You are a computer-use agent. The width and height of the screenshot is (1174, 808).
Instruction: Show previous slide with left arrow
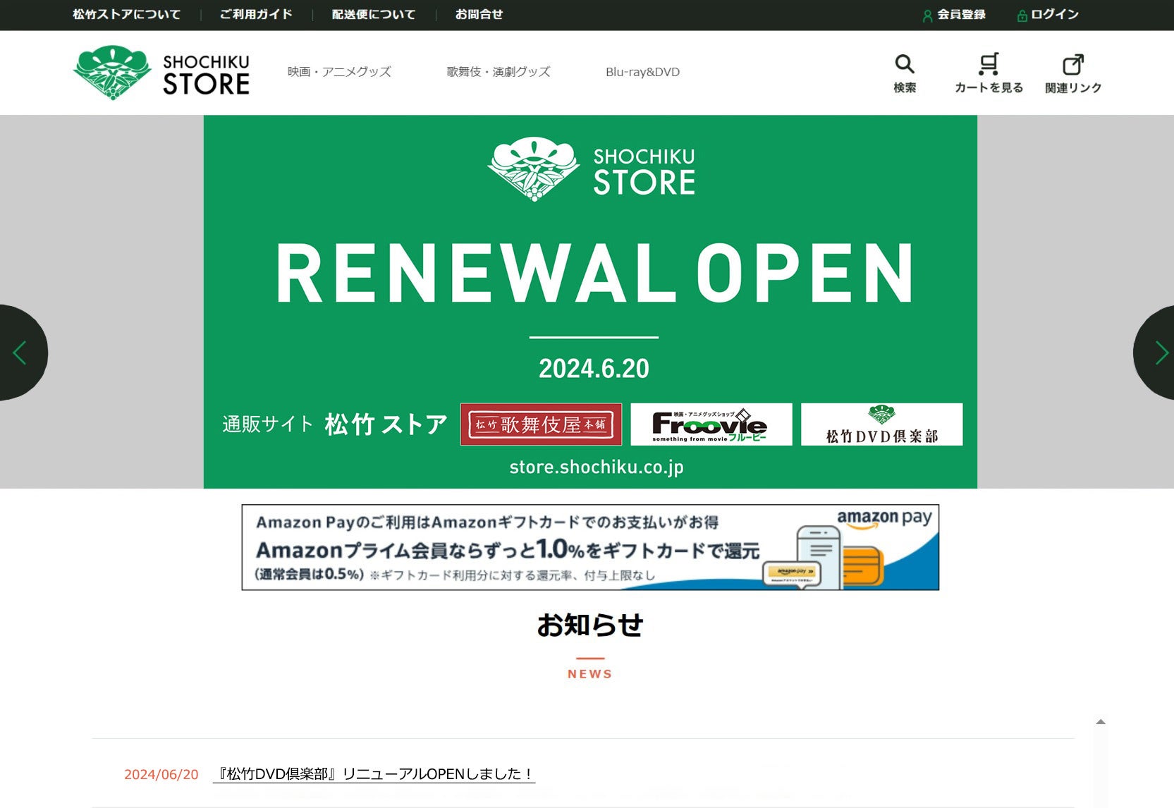(x=20, y=353)
